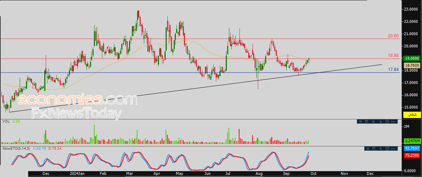Click the green 0.25 volume value

[x=16, y=122]
